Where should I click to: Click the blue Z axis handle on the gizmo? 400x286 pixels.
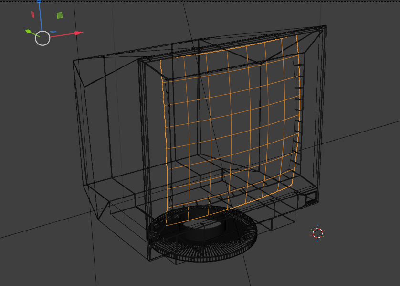[39, 2]
